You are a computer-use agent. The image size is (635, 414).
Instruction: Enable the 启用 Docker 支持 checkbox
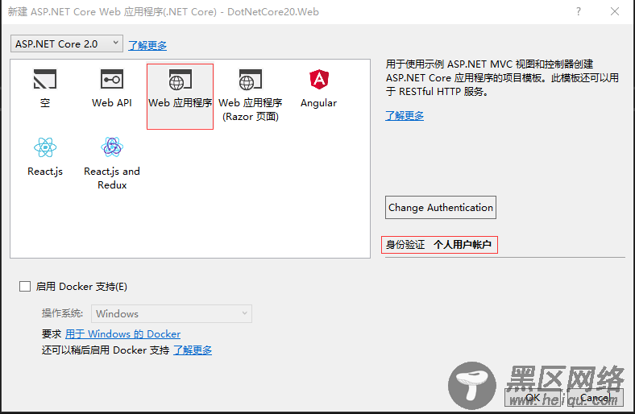(x=25, y=287)
